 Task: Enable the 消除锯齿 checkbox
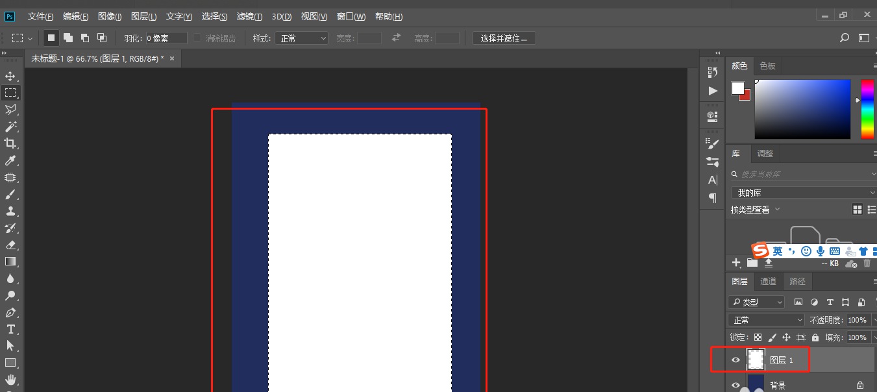click(196, 38)
